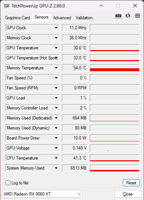144x200 pixels.
Task: Expand the Board Power Draw dropdown
Action: (x=56, y=138)
